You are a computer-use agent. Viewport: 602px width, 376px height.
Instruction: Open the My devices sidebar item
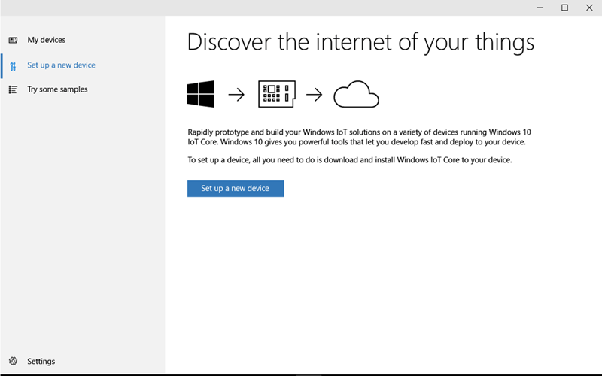tap(83, 40)
